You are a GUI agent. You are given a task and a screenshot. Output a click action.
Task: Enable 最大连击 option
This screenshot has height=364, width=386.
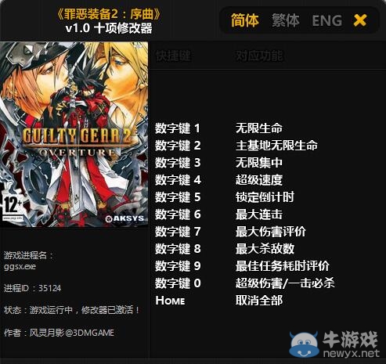[x=259, y=214]
